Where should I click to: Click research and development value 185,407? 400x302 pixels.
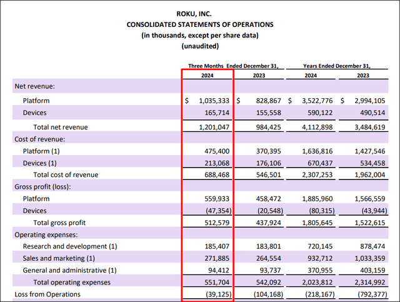[x=217, y=246]
